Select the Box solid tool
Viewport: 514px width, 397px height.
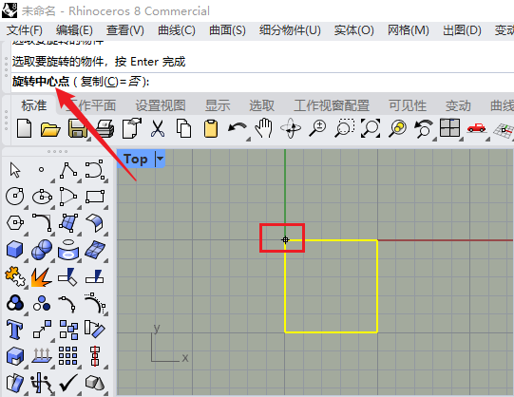click(x=15, y=250)
